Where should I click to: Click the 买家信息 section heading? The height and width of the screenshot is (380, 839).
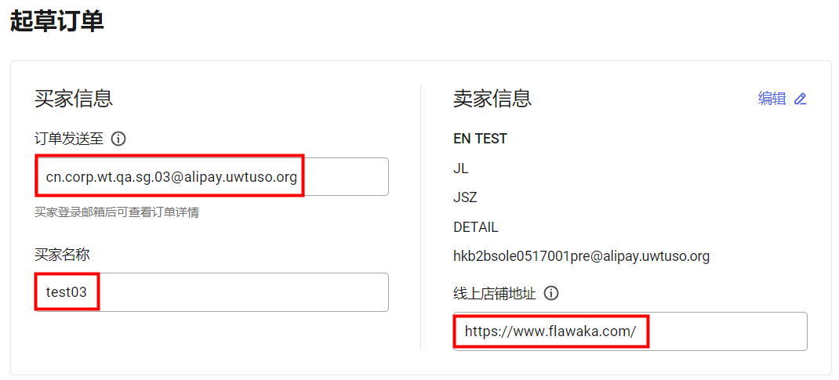click(x=74, y=99)
